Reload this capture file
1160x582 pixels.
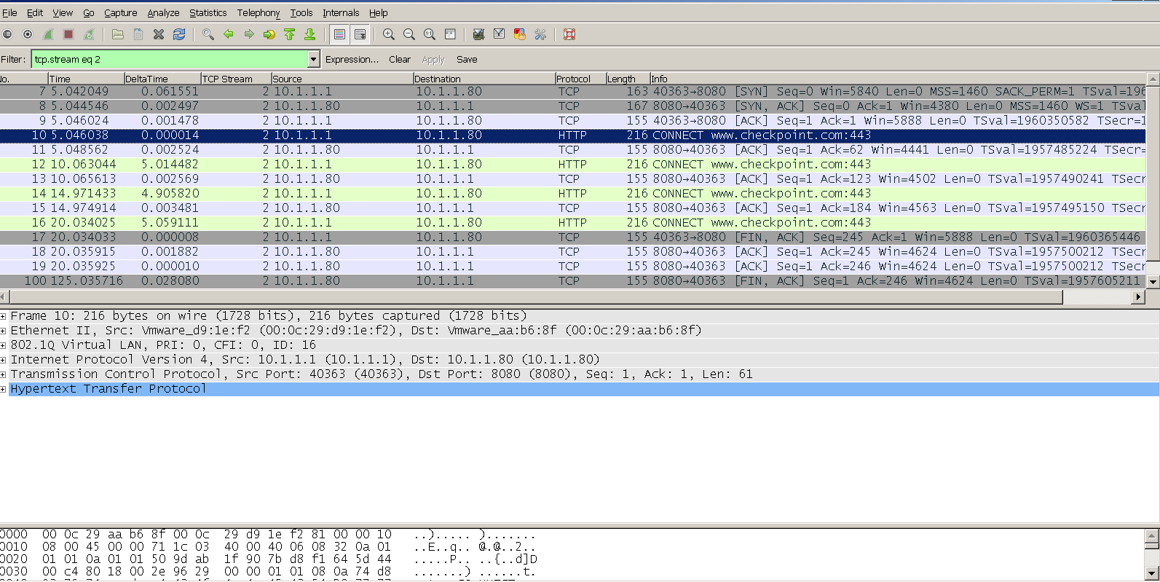pyautogui.click(x=179, y=34)
